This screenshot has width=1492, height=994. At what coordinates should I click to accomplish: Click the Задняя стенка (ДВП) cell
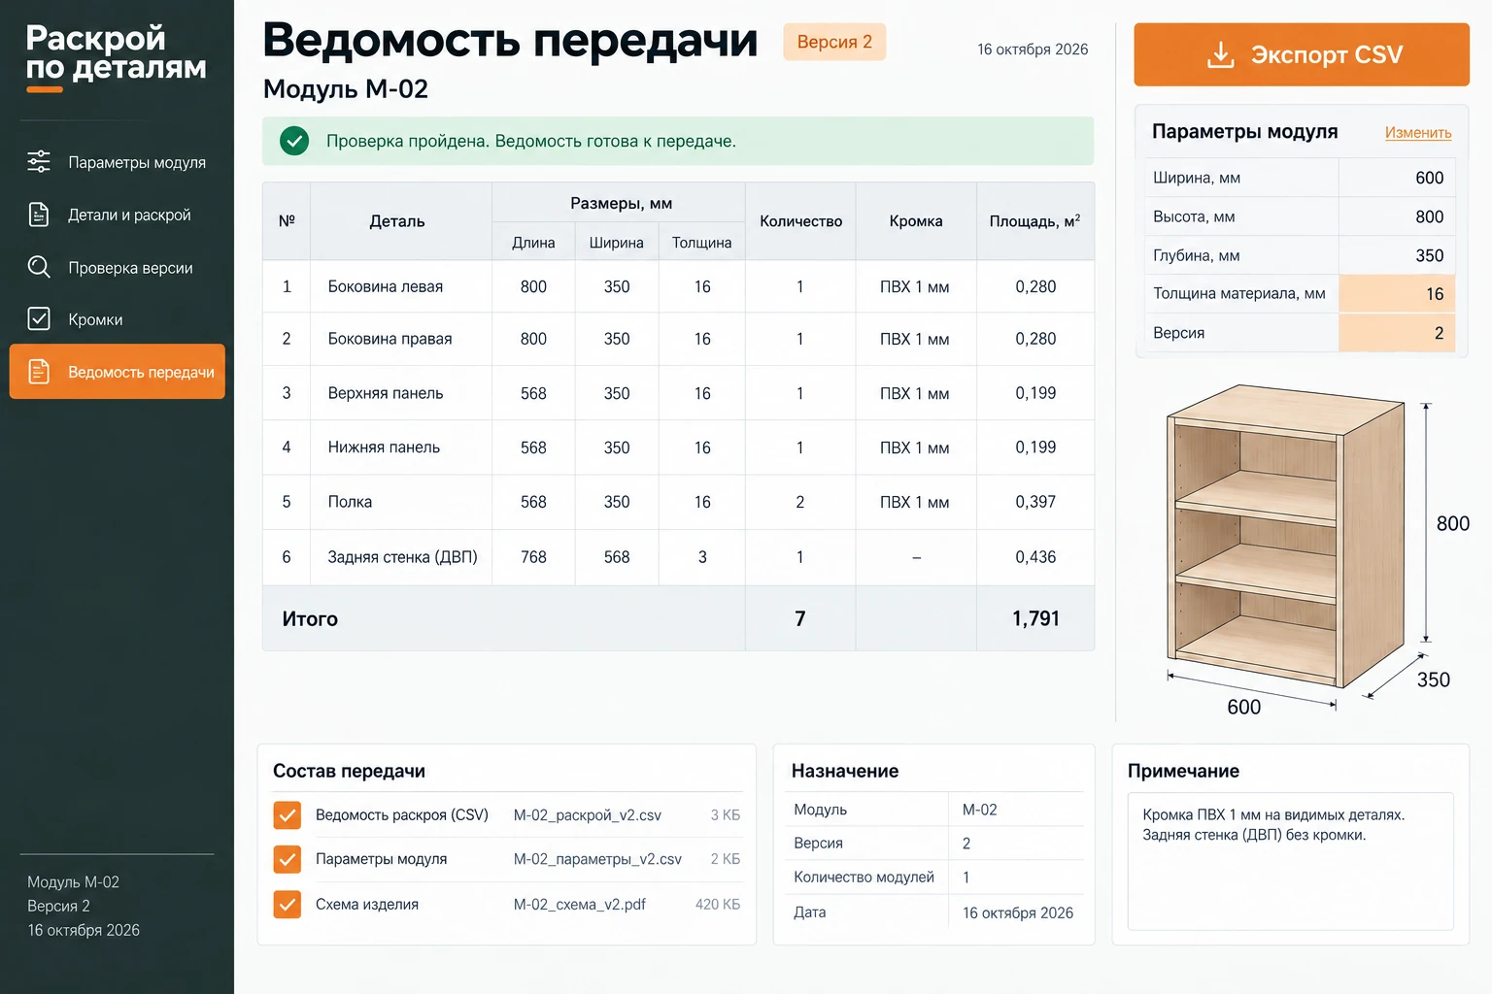pyautogui.click(x=402, y=557)
